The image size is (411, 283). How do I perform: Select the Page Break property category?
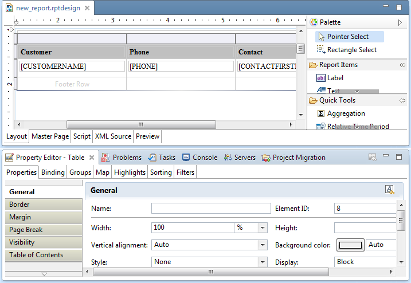click(44, 230)
